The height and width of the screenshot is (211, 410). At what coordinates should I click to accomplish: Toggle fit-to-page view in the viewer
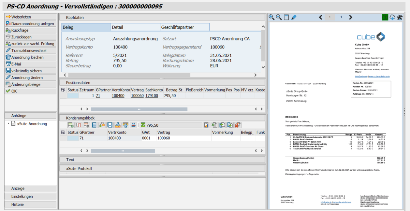pos(286,17)
